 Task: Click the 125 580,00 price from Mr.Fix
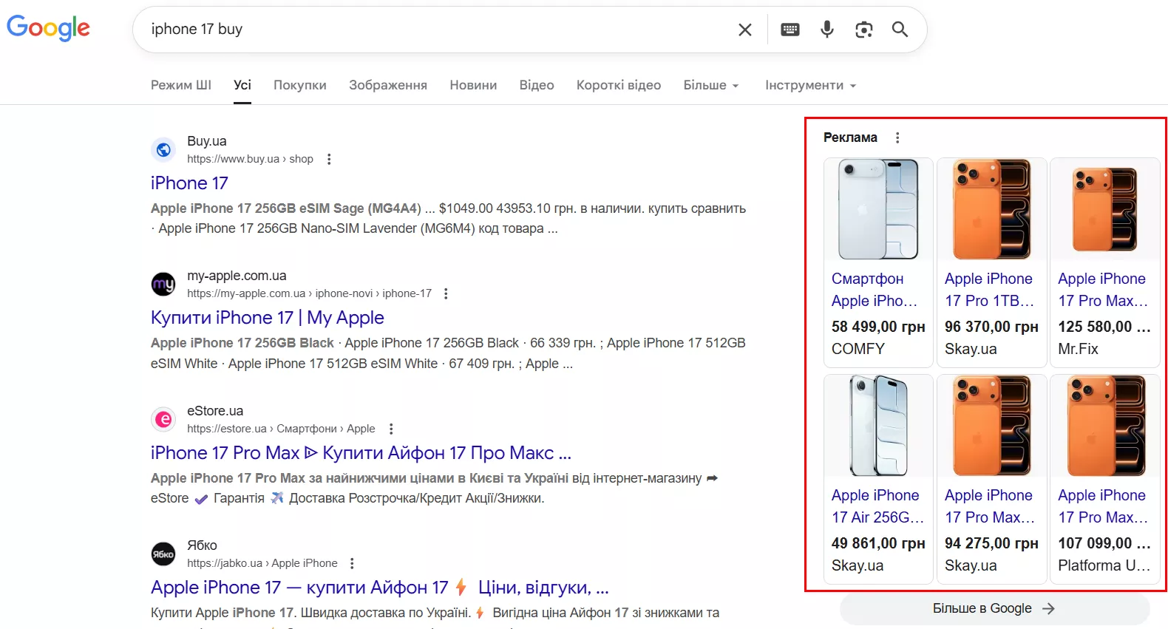pos(1104,327)
